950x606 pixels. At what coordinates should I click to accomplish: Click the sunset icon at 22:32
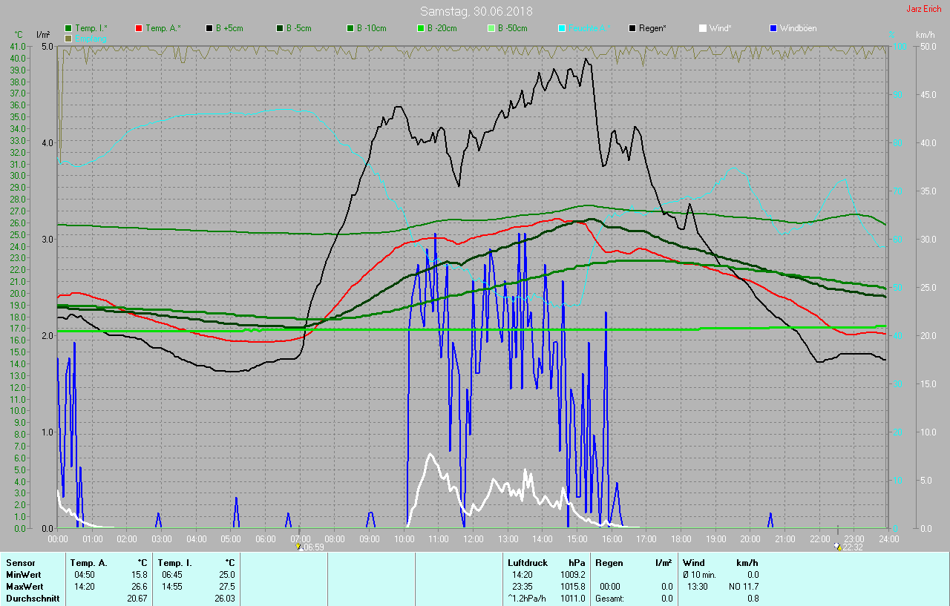click(x=838, y=547)
